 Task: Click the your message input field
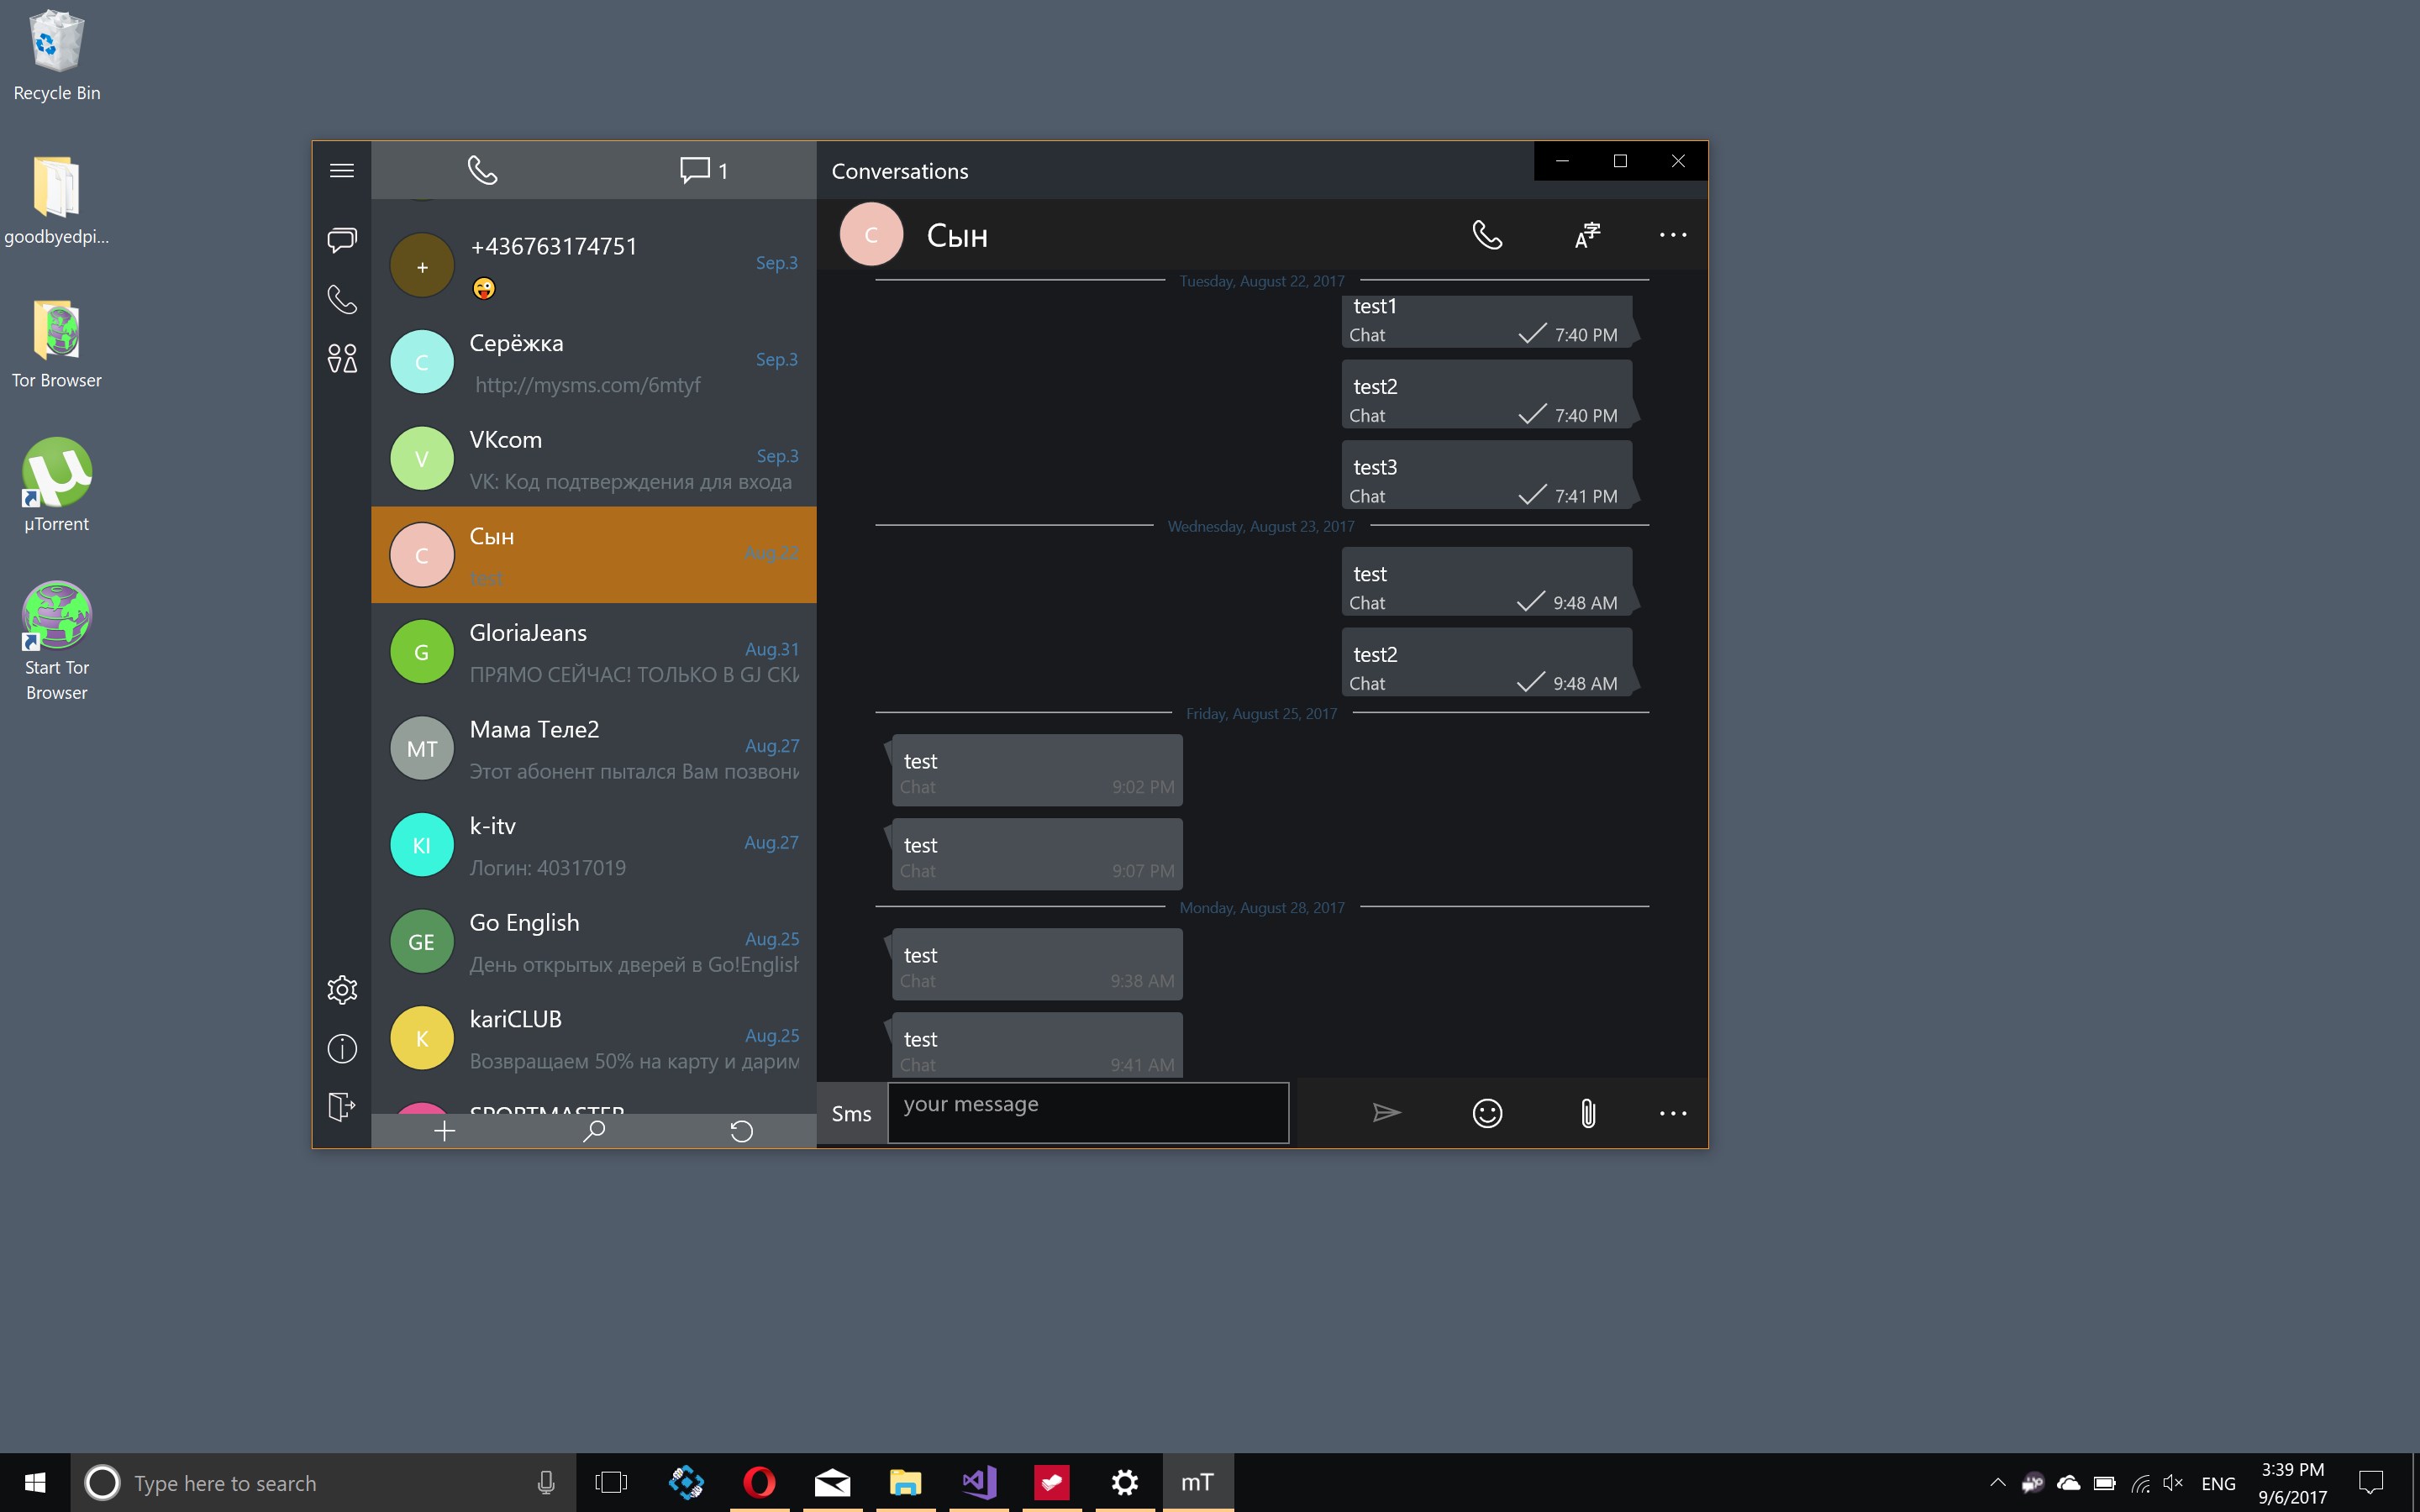(1087, 1113)
